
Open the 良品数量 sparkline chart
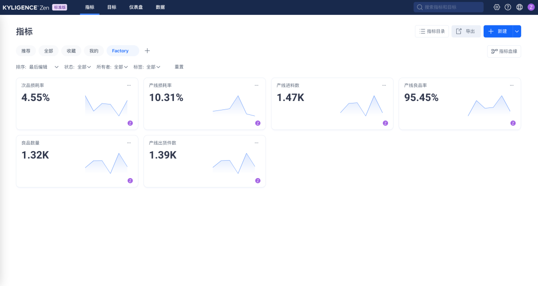[106, 163]
